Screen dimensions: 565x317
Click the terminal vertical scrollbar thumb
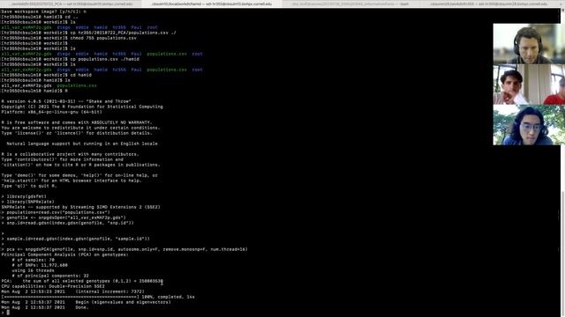[563, 254]
